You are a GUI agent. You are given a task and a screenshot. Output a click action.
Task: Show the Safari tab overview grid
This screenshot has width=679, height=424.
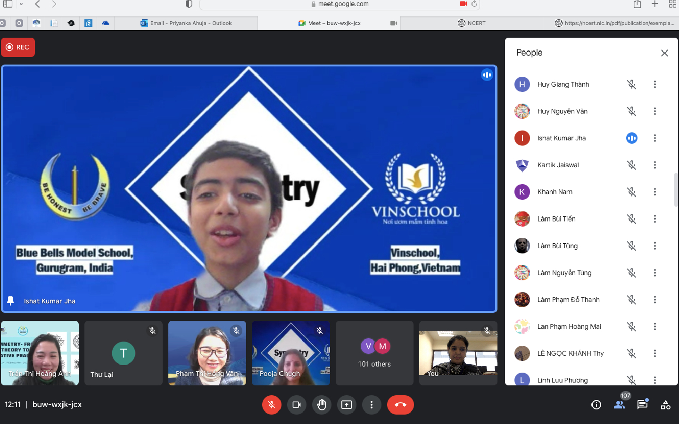[673, 4]
